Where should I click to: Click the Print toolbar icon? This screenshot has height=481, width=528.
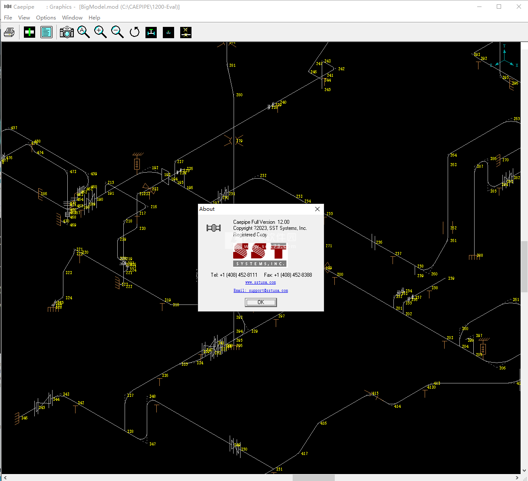(9, 33)
